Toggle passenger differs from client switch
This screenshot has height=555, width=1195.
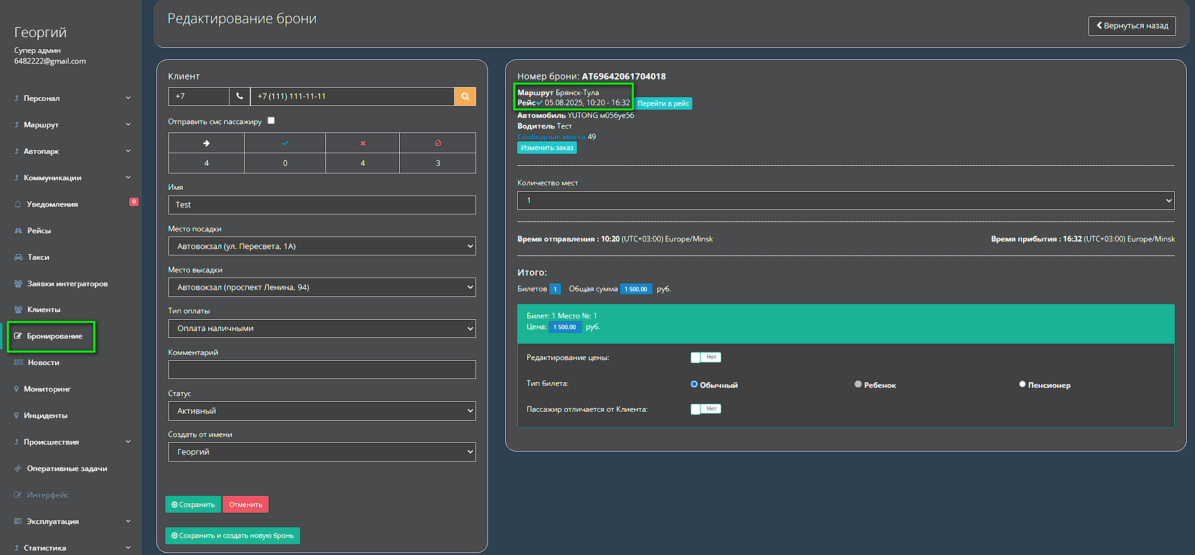[x=705, y=409]
